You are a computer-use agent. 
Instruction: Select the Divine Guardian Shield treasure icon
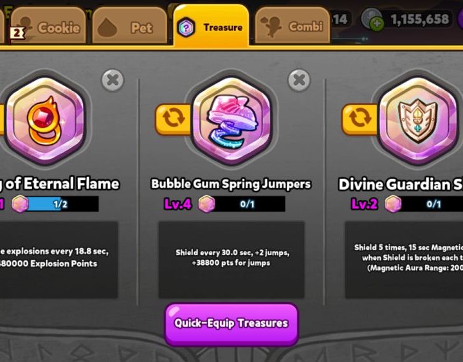[x=419, y=120]
